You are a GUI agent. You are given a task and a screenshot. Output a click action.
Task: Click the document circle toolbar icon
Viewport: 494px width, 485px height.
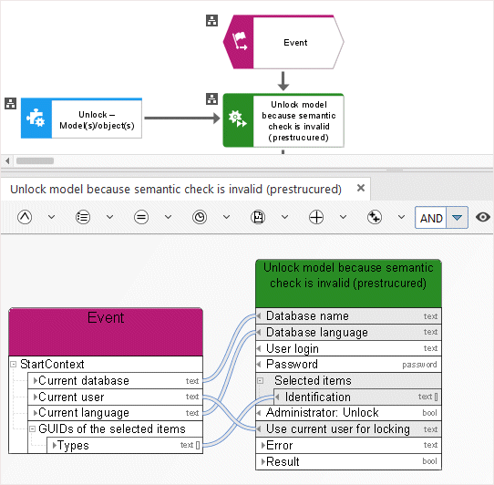pyautogui.click(x=258, y=217)
